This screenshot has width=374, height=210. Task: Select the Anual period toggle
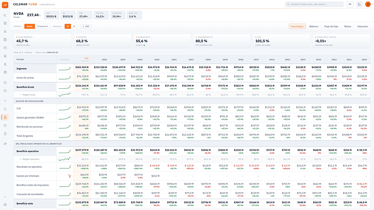[x=30, y=27]
